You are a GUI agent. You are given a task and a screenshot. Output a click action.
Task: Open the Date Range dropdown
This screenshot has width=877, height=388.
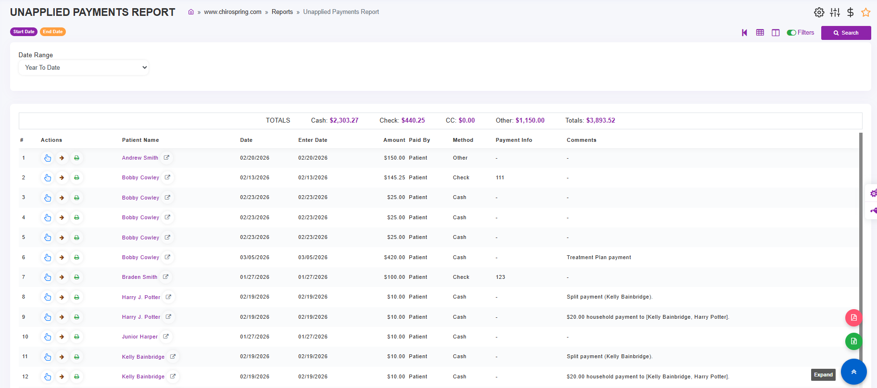84,68
